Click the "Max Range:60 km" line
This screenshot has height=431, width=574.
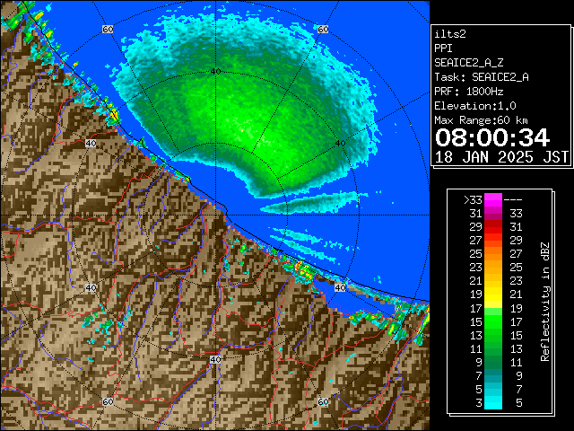(x=481, y=120)
